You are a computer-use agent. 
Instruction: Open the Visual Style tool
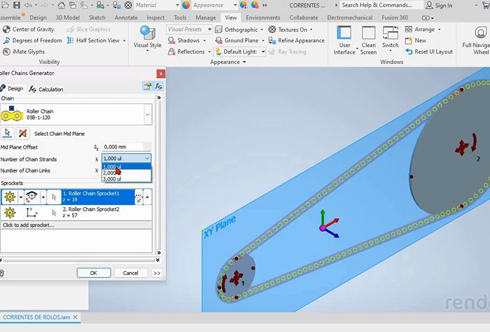point(147,37)
